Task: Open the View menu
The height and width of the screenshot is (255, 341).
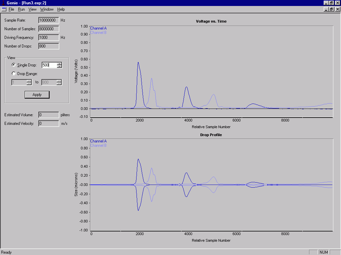Action: coord(32,9)
